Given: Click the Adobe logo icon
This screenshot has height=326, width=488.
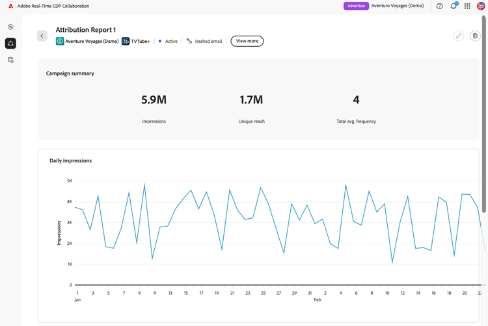Looking at the screenshot, I should 10,6.
